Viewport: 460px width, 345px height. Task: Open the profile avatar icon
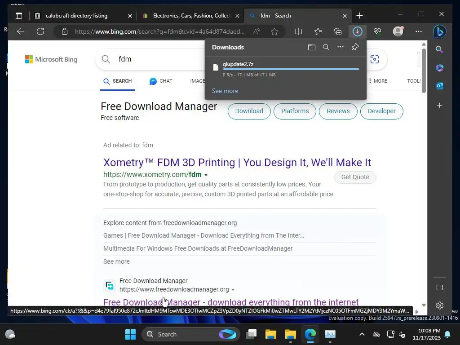398,31
